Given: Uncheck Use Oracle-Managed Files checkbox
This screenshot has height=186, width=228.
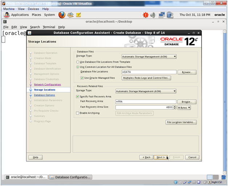Looking at the screenshot, I should tap(82, 78).
